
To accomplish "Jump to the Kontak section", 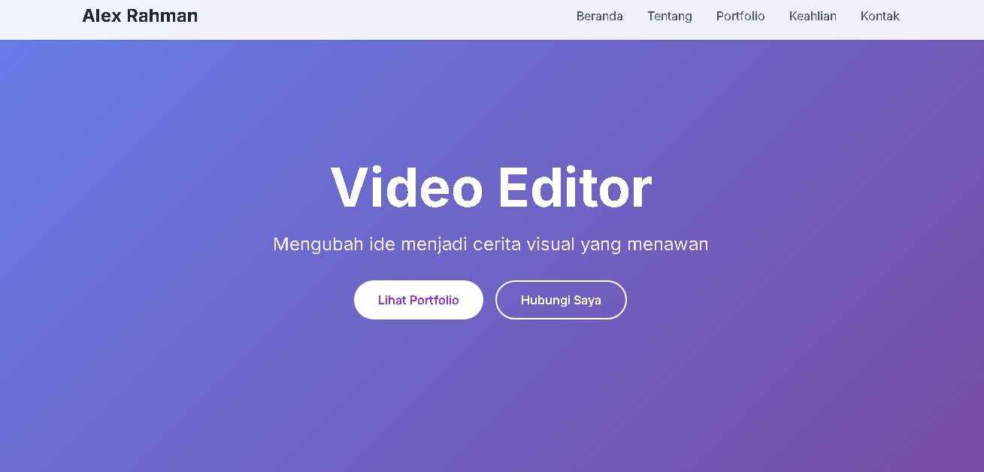I will pos(880,16).
